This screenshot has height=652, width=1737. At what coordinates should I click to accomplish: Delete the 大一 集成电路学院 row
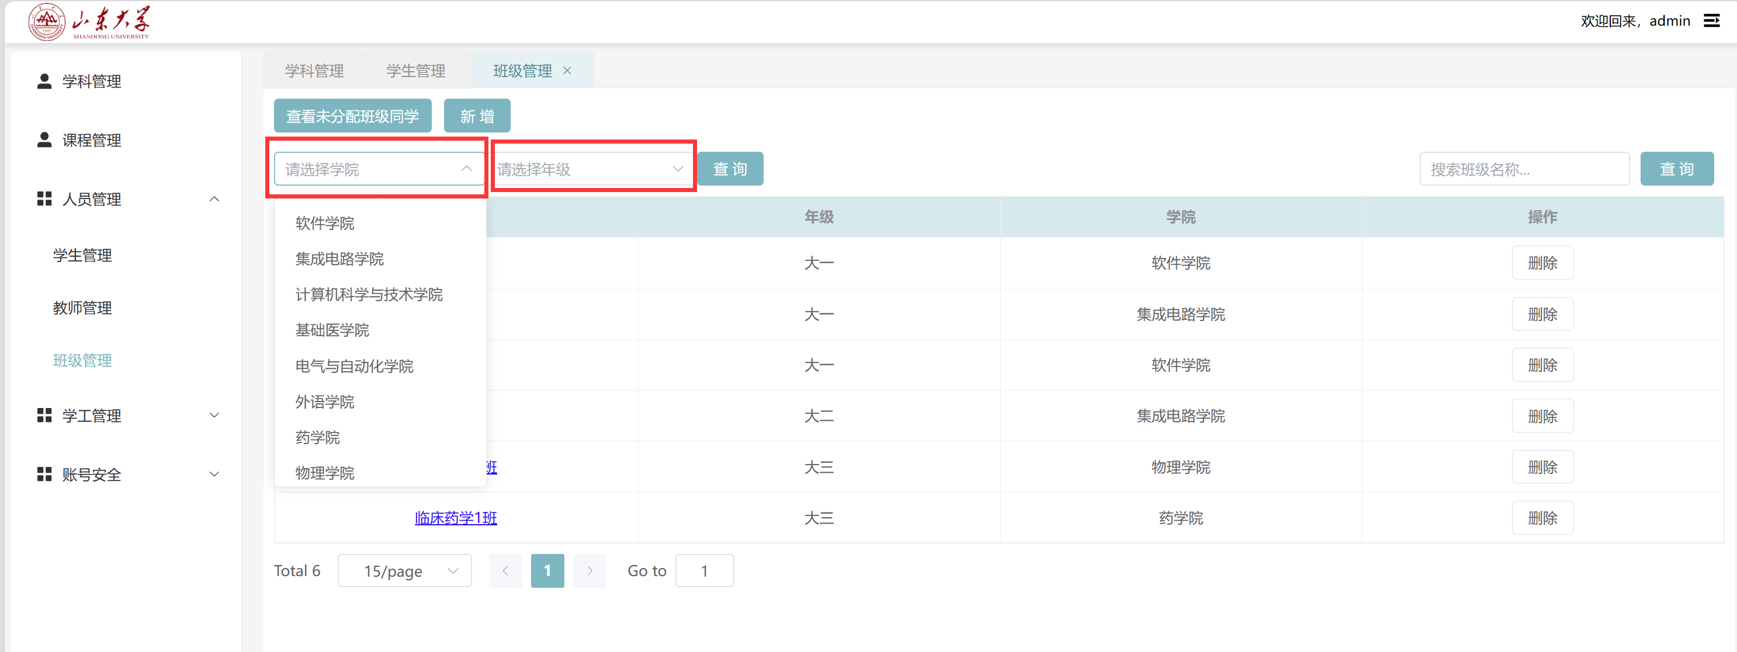[x=1543, y=314]
